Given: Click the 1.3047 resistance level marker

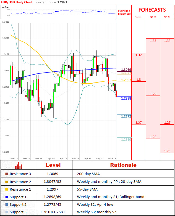Looking at the screenshot, I should (x=126, y=73).
